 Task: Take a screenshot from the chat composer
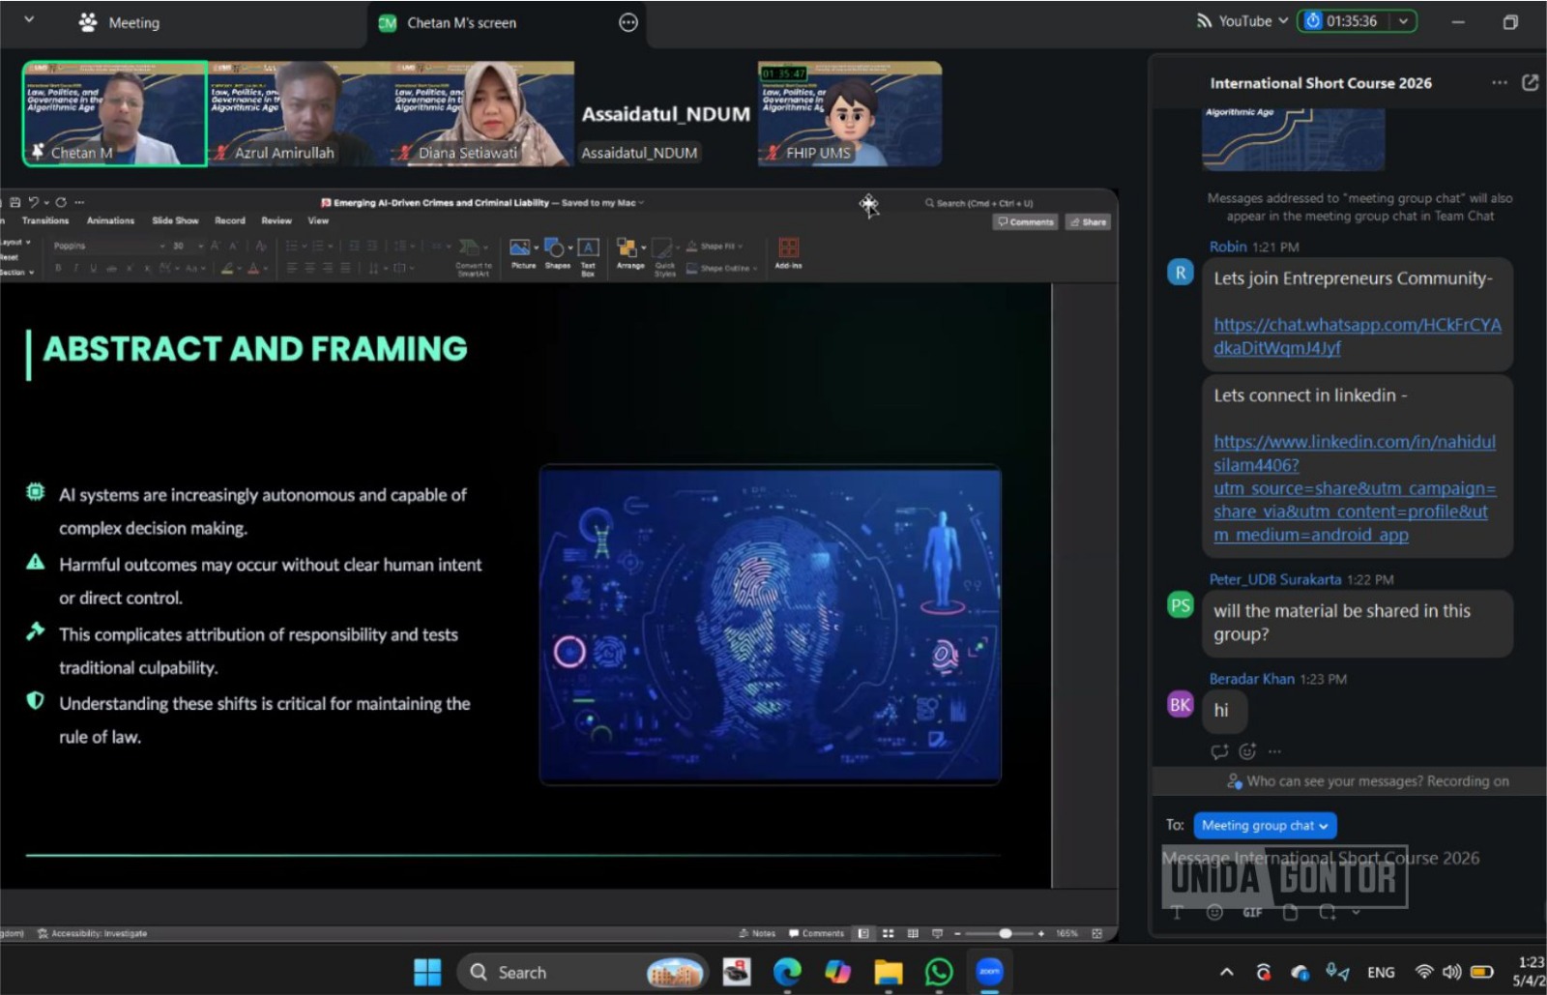(x=1328, y=912)
